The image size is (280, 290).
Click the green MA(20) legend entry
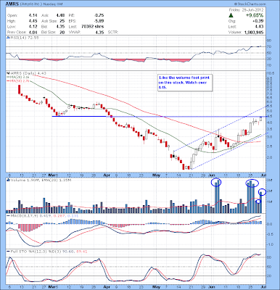point(17,77)
